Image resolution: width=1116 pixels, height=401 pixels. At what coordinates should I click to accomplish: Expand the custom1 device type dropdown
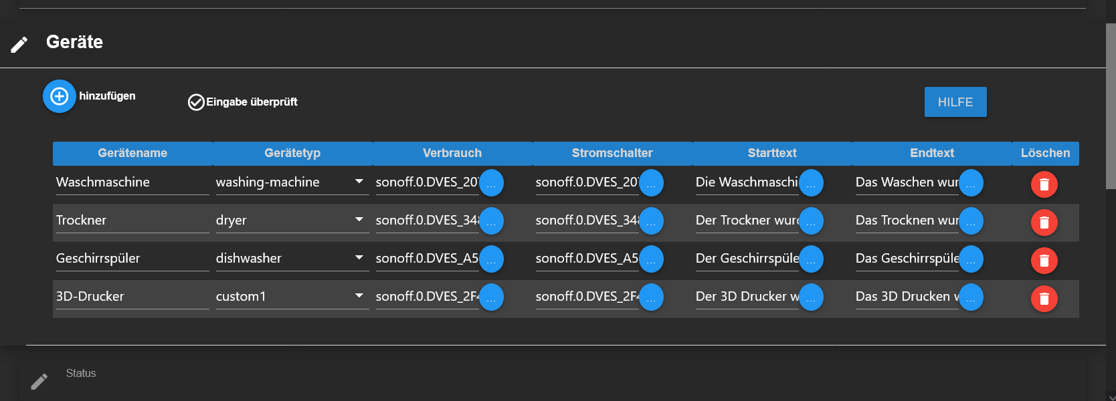pyautogui.click(x=292, y=296)
